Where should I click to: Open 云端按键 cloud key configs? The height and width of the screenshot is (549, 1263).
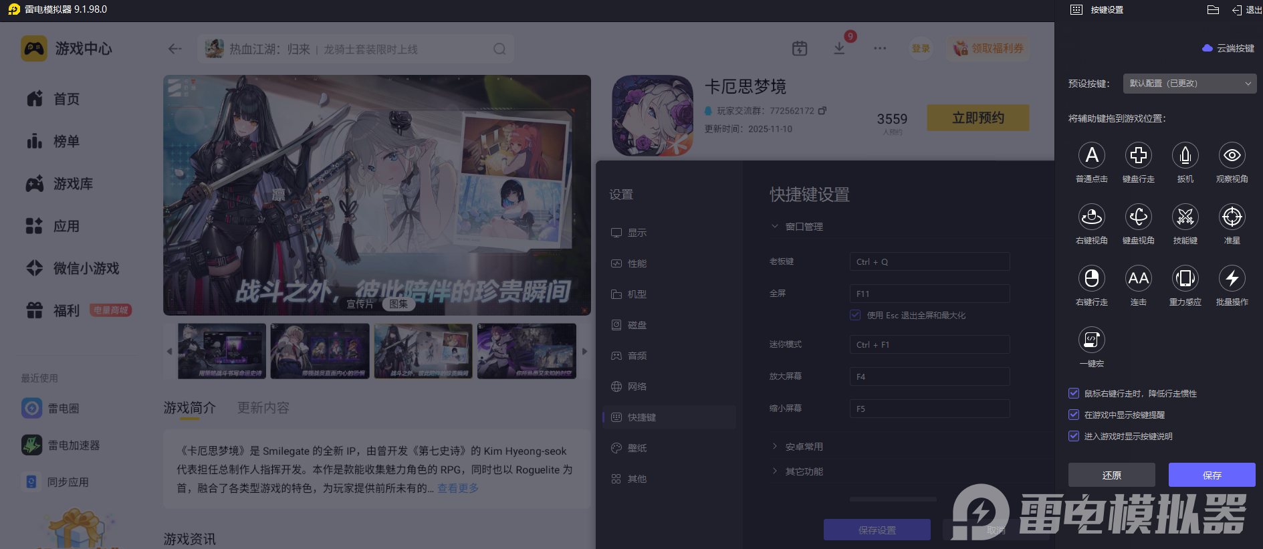click(x=1228, y=48)
